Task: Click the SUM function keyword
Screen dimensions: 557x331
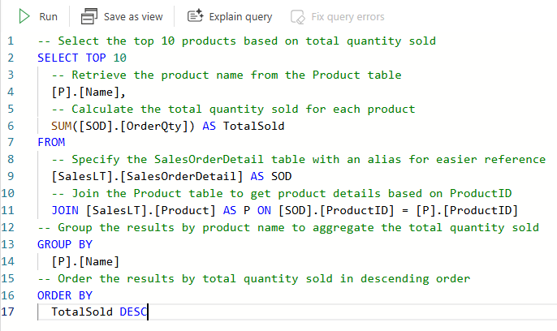Action: (62, 126)
